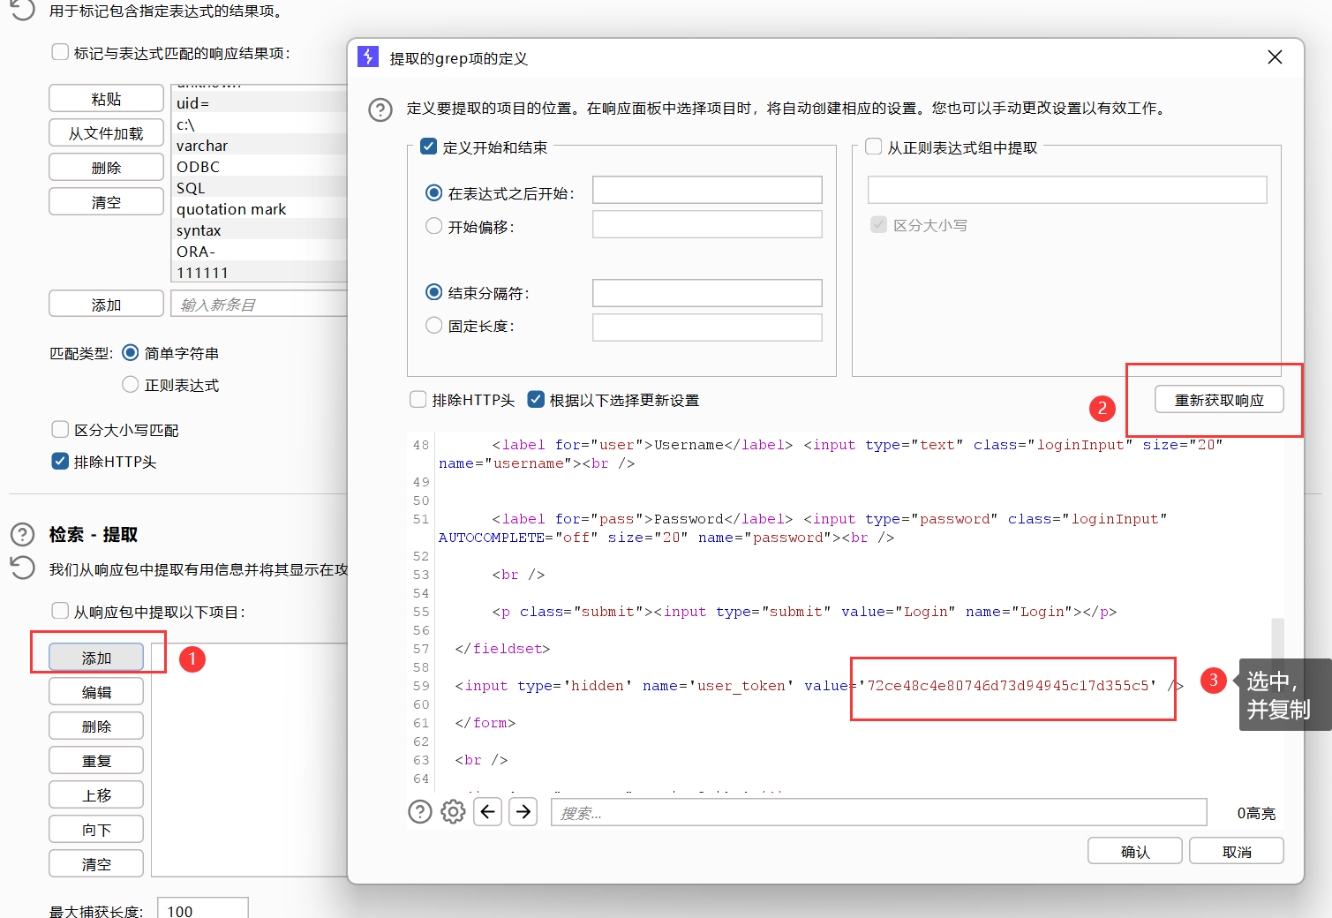Click the 在表达式之后开始 text field
The width and height of the screenshot is (1332, 918).
click(706, 190)
